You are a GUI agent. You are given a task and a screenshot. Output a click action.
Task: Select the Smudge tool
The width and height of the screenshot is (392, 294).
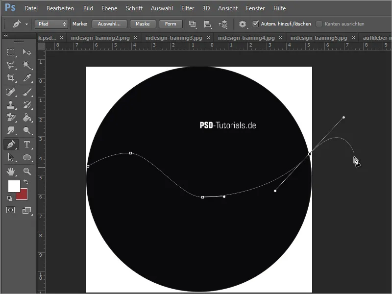10,130
